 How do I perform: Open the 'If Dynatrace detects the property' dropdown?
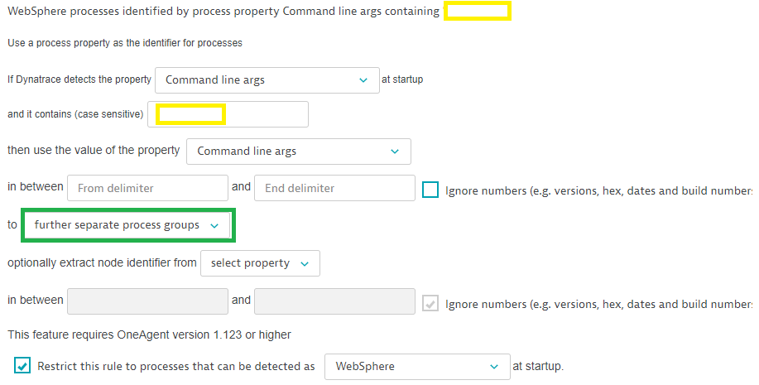click(267, 80)
